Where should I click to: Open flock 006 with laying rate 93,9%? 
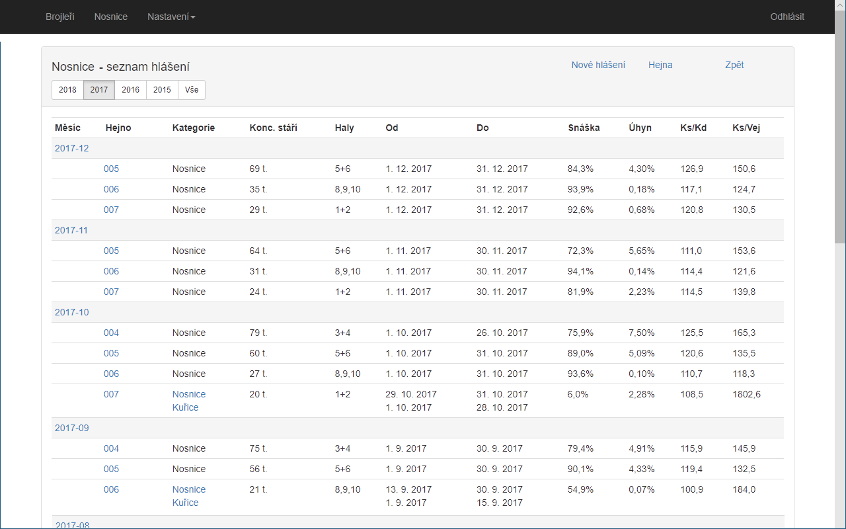[x=111, y=189]
